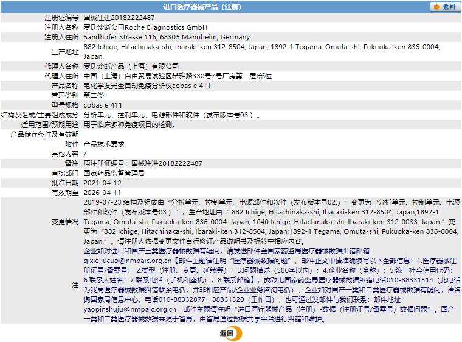Image resolution: width=462 pixels, height=342 pixels.
Task: Click the 生产地址 value starting with 882 Ichige
Action: (x=261, y=52)
